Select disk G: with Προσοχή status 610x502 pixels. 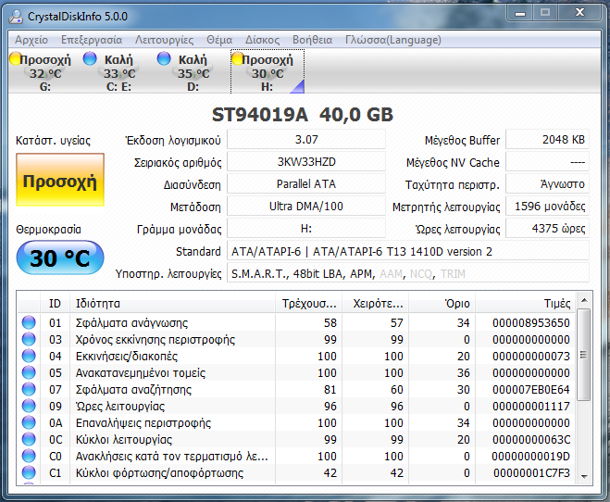[45, 71]
